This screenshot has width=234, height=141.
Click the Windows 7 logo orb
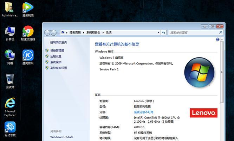point(199,73)
